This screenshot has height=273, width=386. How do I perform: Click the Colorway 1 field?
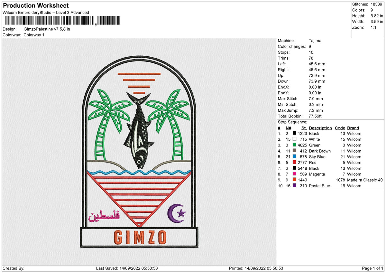pos(34,35)
